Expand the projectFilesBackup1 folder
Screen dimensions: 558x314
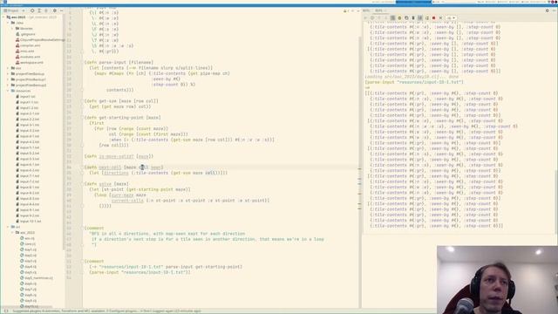point(8,79)
